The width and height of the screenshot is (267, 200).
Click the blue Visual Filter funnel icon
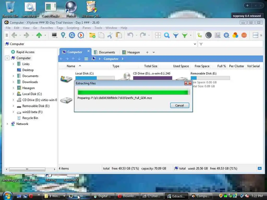(176, 35)
